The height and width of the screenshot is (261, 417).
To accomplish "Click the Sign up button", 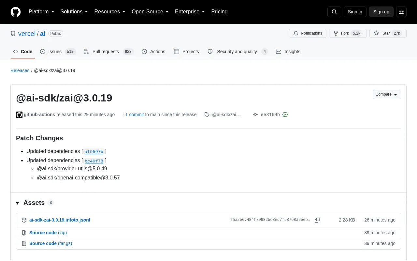I will (x=381, y=12).
